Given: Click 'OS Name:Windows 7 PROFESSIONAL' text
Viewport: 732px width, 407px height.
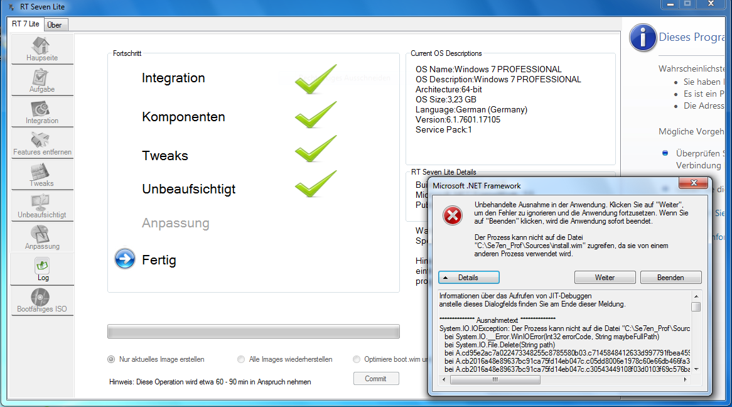Looking at the screenshot, I should pos(488,69).
